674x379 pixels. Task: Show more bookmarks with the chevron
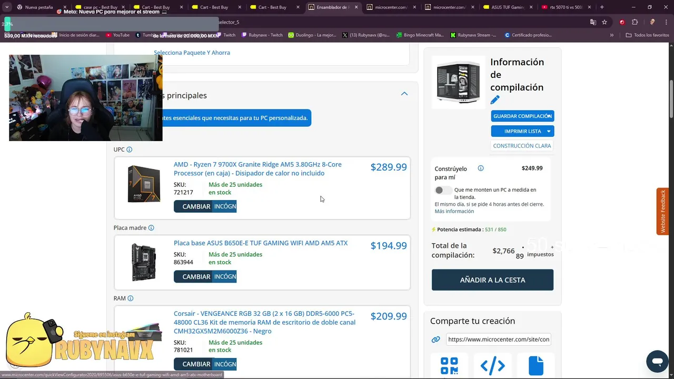pos(612,35)
